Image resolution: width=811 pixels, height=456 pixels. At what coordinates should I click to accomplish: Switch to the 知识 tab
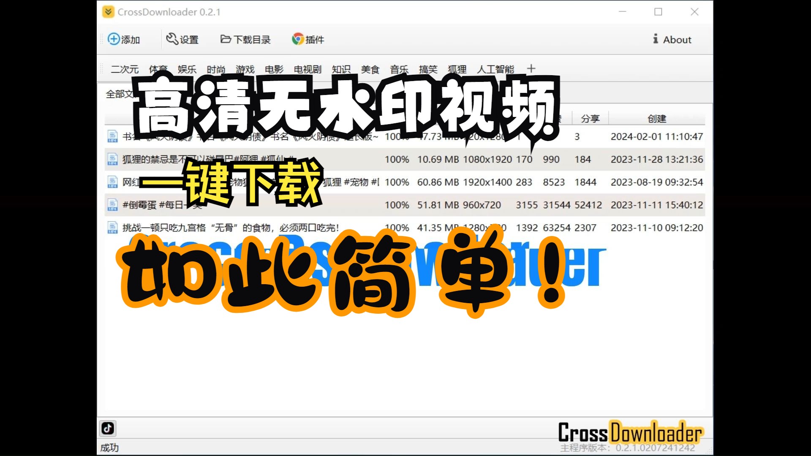point(341,69)
